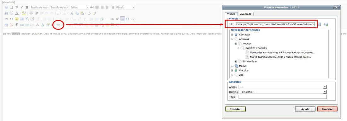Click the insert link chain icon
The width and height of the screenshot is (347, 121).
[58, 25]
